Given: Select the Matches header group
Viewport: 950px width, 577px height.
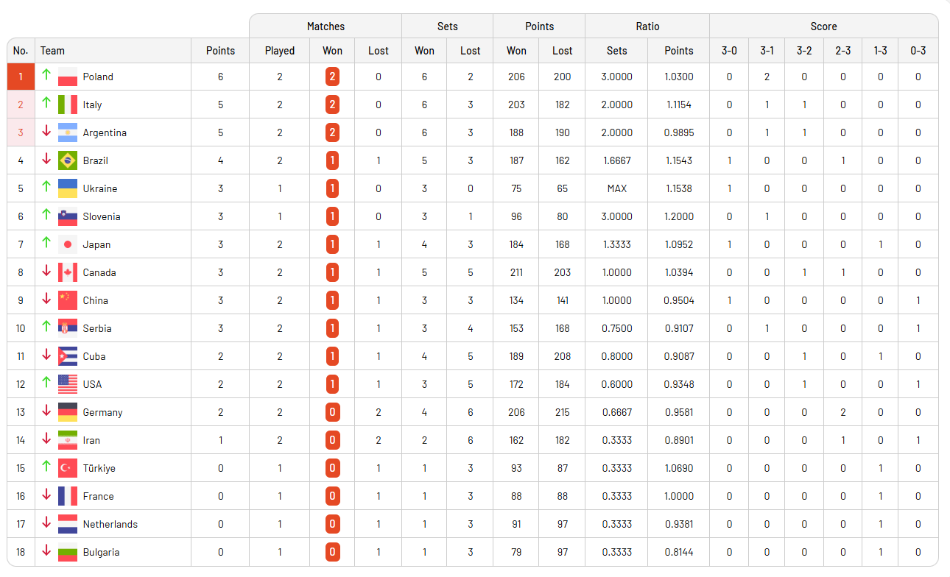Looking at the screenshot, I should [x=326, y=26].
